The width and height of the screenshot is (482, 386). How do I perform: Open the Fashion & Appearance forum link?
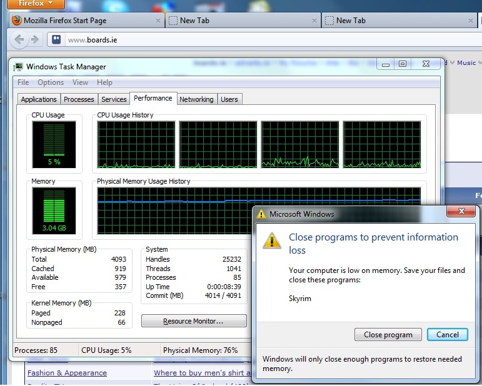click(67, 373)
